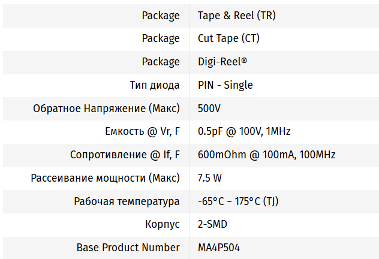379x259 pixels.
Task: Click the Digi-Reel® package value
Action: [x=222, y=62]
